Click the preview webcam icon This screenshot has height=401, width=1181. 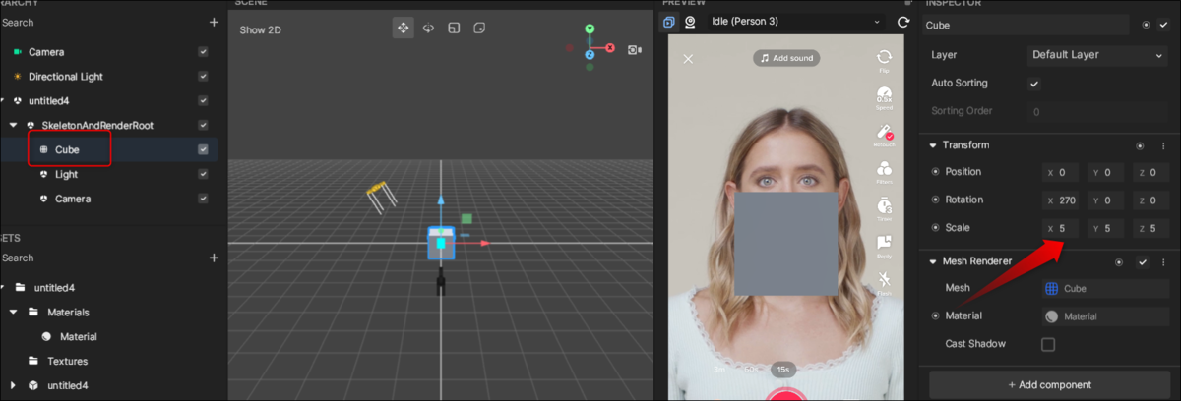691,22
